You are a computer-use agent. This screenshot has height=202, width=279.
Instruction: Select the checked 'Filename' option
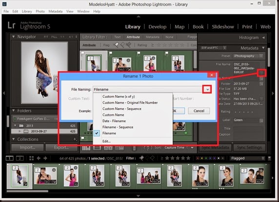[x=109, y=134]
